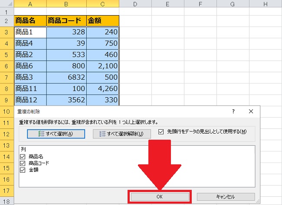
Task: Toggle 先頭行をデータの見出しとして使用する checkbox
Action: coord(161,132)
